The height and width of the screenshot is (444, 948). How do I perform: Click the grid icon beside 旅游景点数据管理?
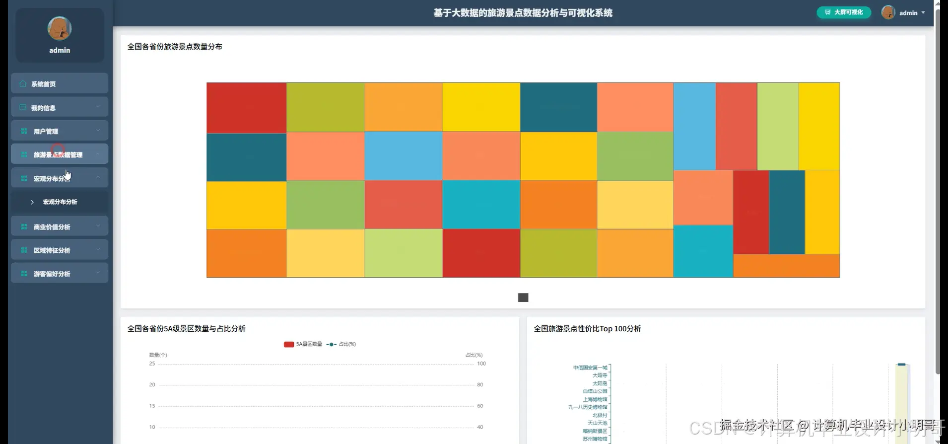(x=24, y=154)
